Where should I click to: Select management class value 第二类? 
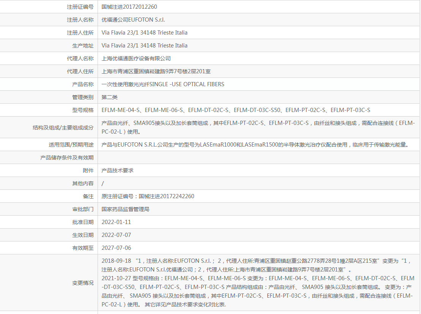click(110, 97)
